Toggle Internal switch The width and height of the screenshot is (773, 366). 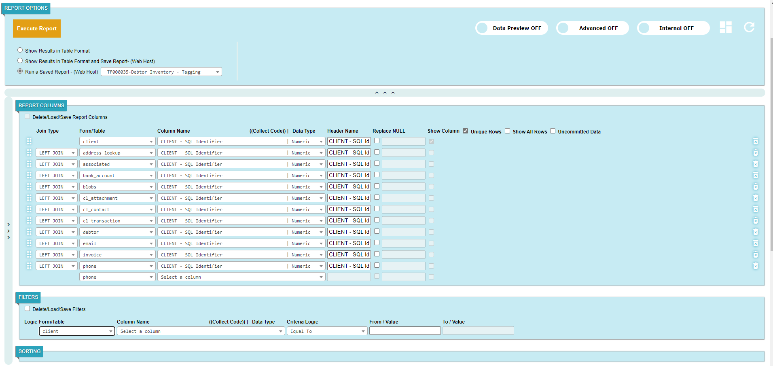pos(673,28)
